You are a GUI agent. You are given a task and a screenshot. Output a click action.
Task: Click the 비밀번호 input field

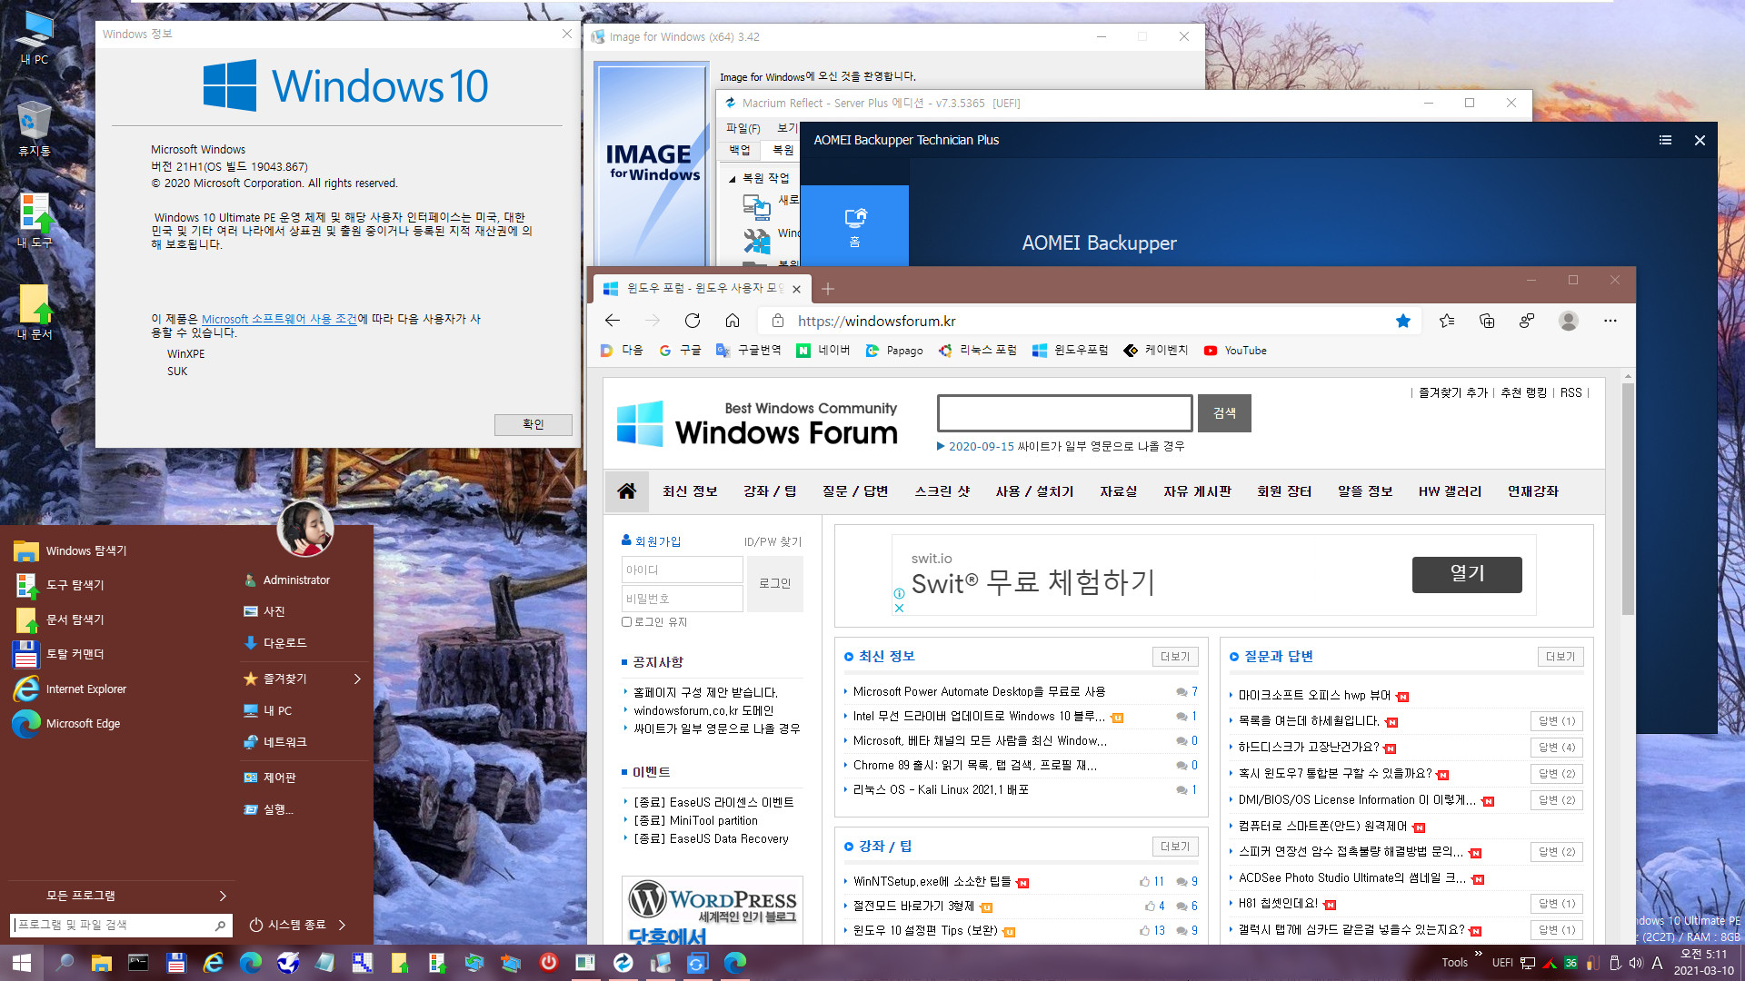pyautogui.click(x=683, y=599)
